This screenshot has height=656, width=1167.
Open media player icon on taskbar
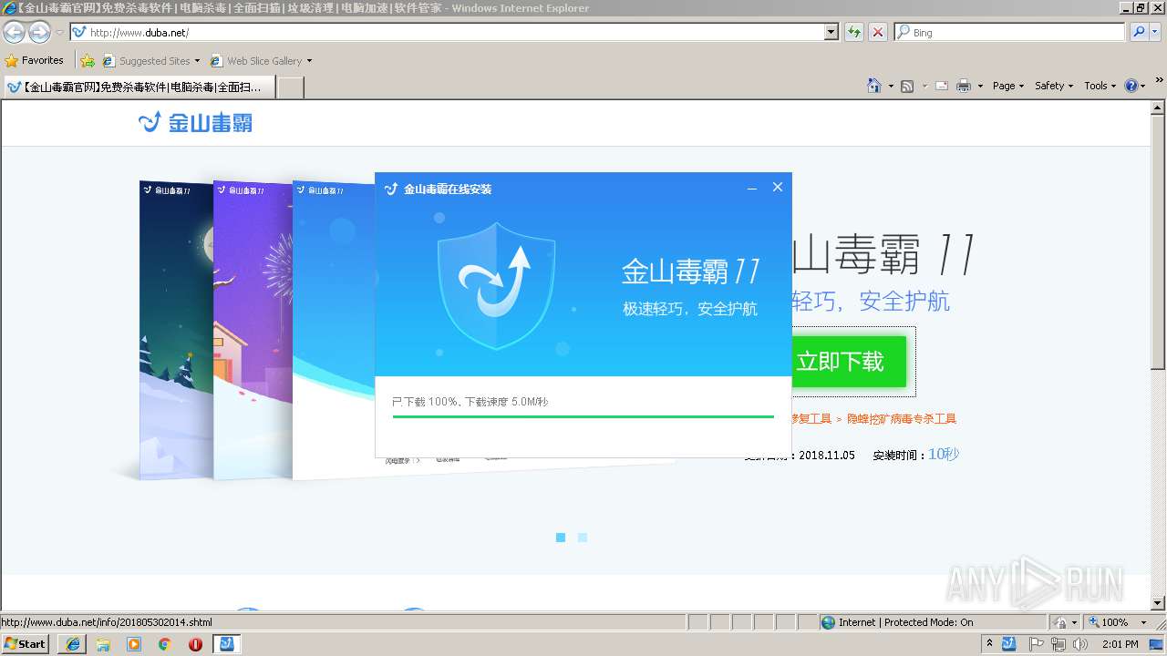134,644
